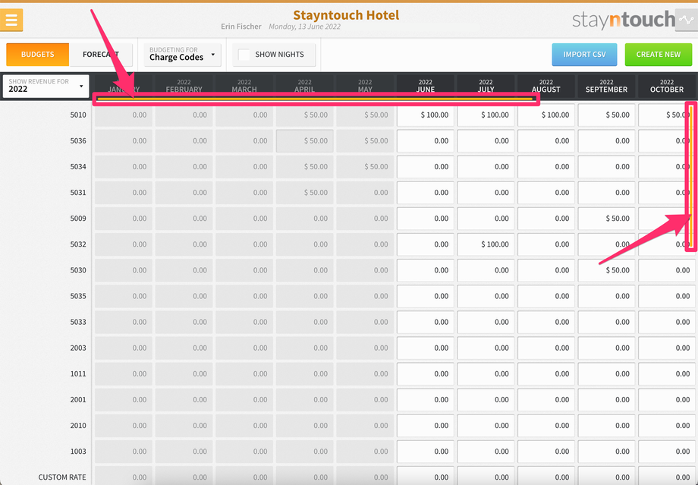Select the 5035 charge code row label
Screen dimensions: 698x485
(78, 296)
